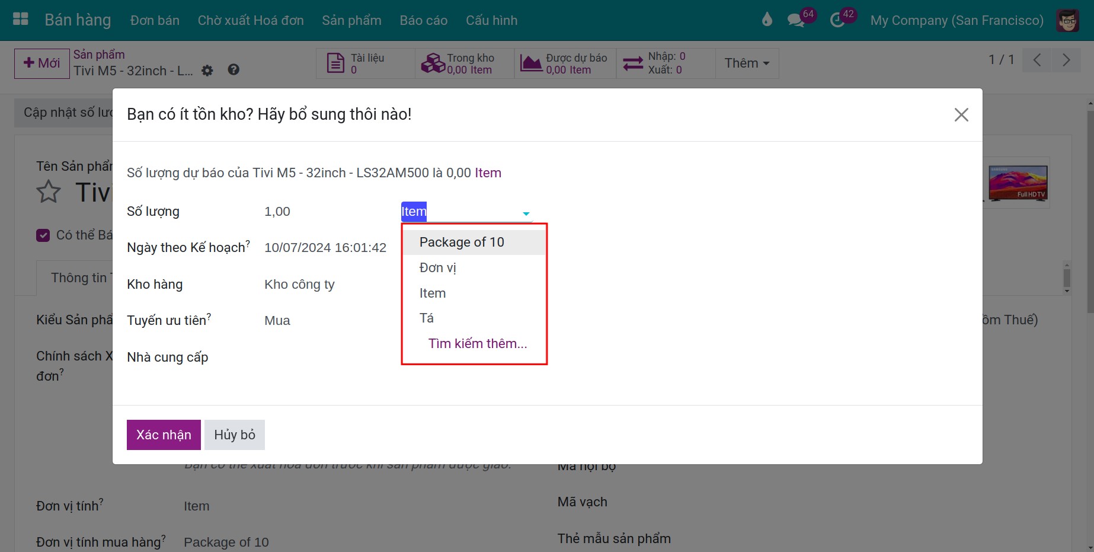Open Tài liệu documents button
The width and height of the screenshot is (1094, 552).
[366, 63]
